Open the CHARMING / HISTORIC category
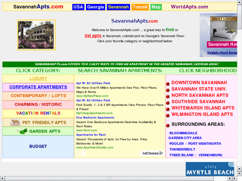The image size is (242, 181). (x=38, y=105)
